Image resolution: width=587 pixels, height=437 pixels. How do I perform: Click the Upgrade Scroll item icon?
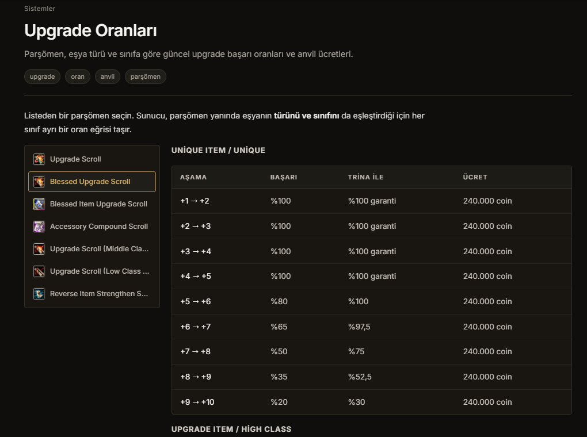(x=39, y=159)
